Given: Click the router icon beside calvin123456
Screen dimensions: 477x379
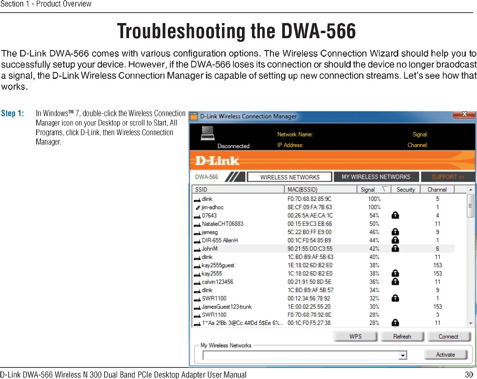Looking at the screenshot, I should pos(197,283).
